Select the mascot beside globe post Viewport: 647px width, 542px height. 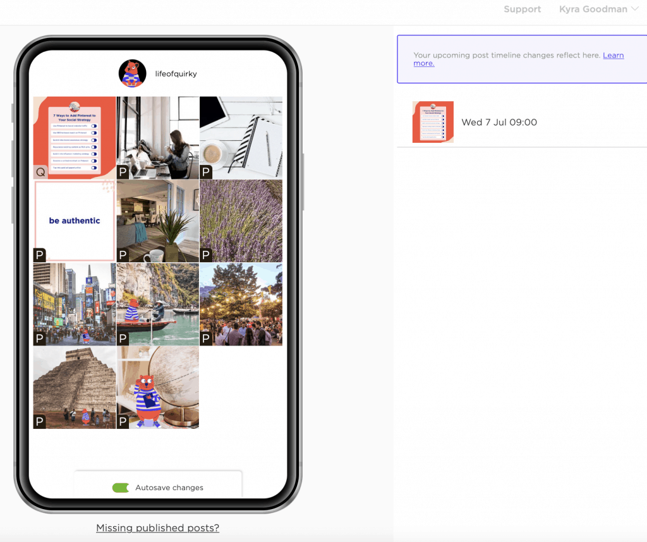157,387
